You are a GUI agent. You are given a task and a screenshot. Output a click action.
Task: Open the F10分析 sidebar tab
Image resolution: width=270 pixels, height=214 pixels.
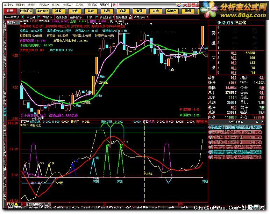[5, 149]
